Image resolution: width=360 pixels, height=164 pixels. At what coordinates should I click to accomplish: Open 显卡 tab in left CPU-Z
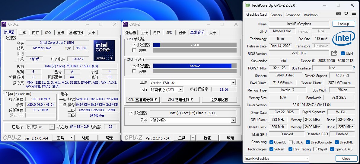point(61,33)
